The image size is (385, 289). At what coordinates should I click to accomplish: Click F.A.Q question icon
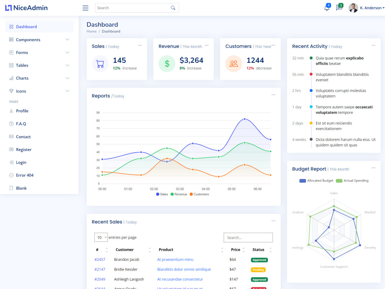click(x=11, y=124)
